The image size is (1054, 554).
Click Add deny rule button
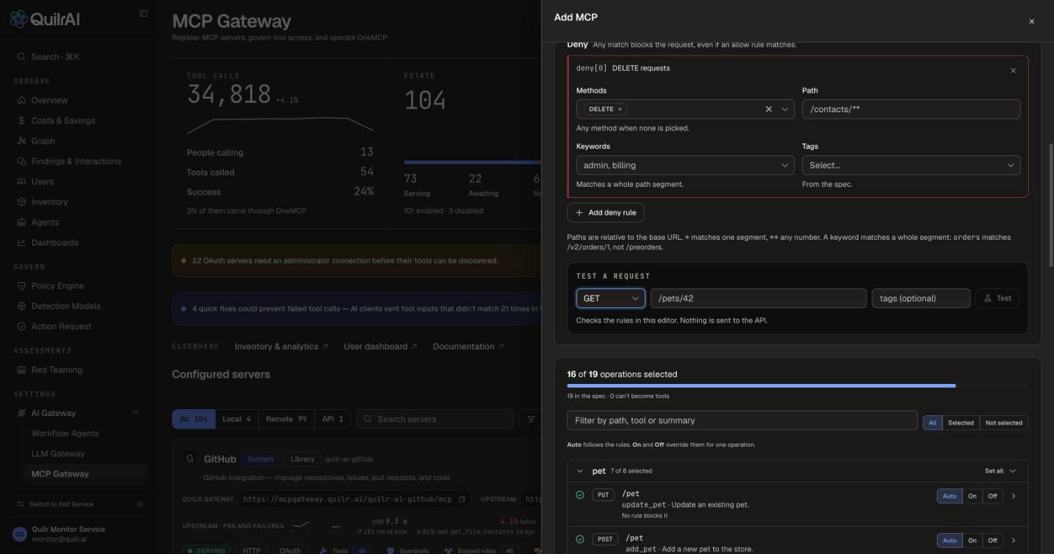606,213
